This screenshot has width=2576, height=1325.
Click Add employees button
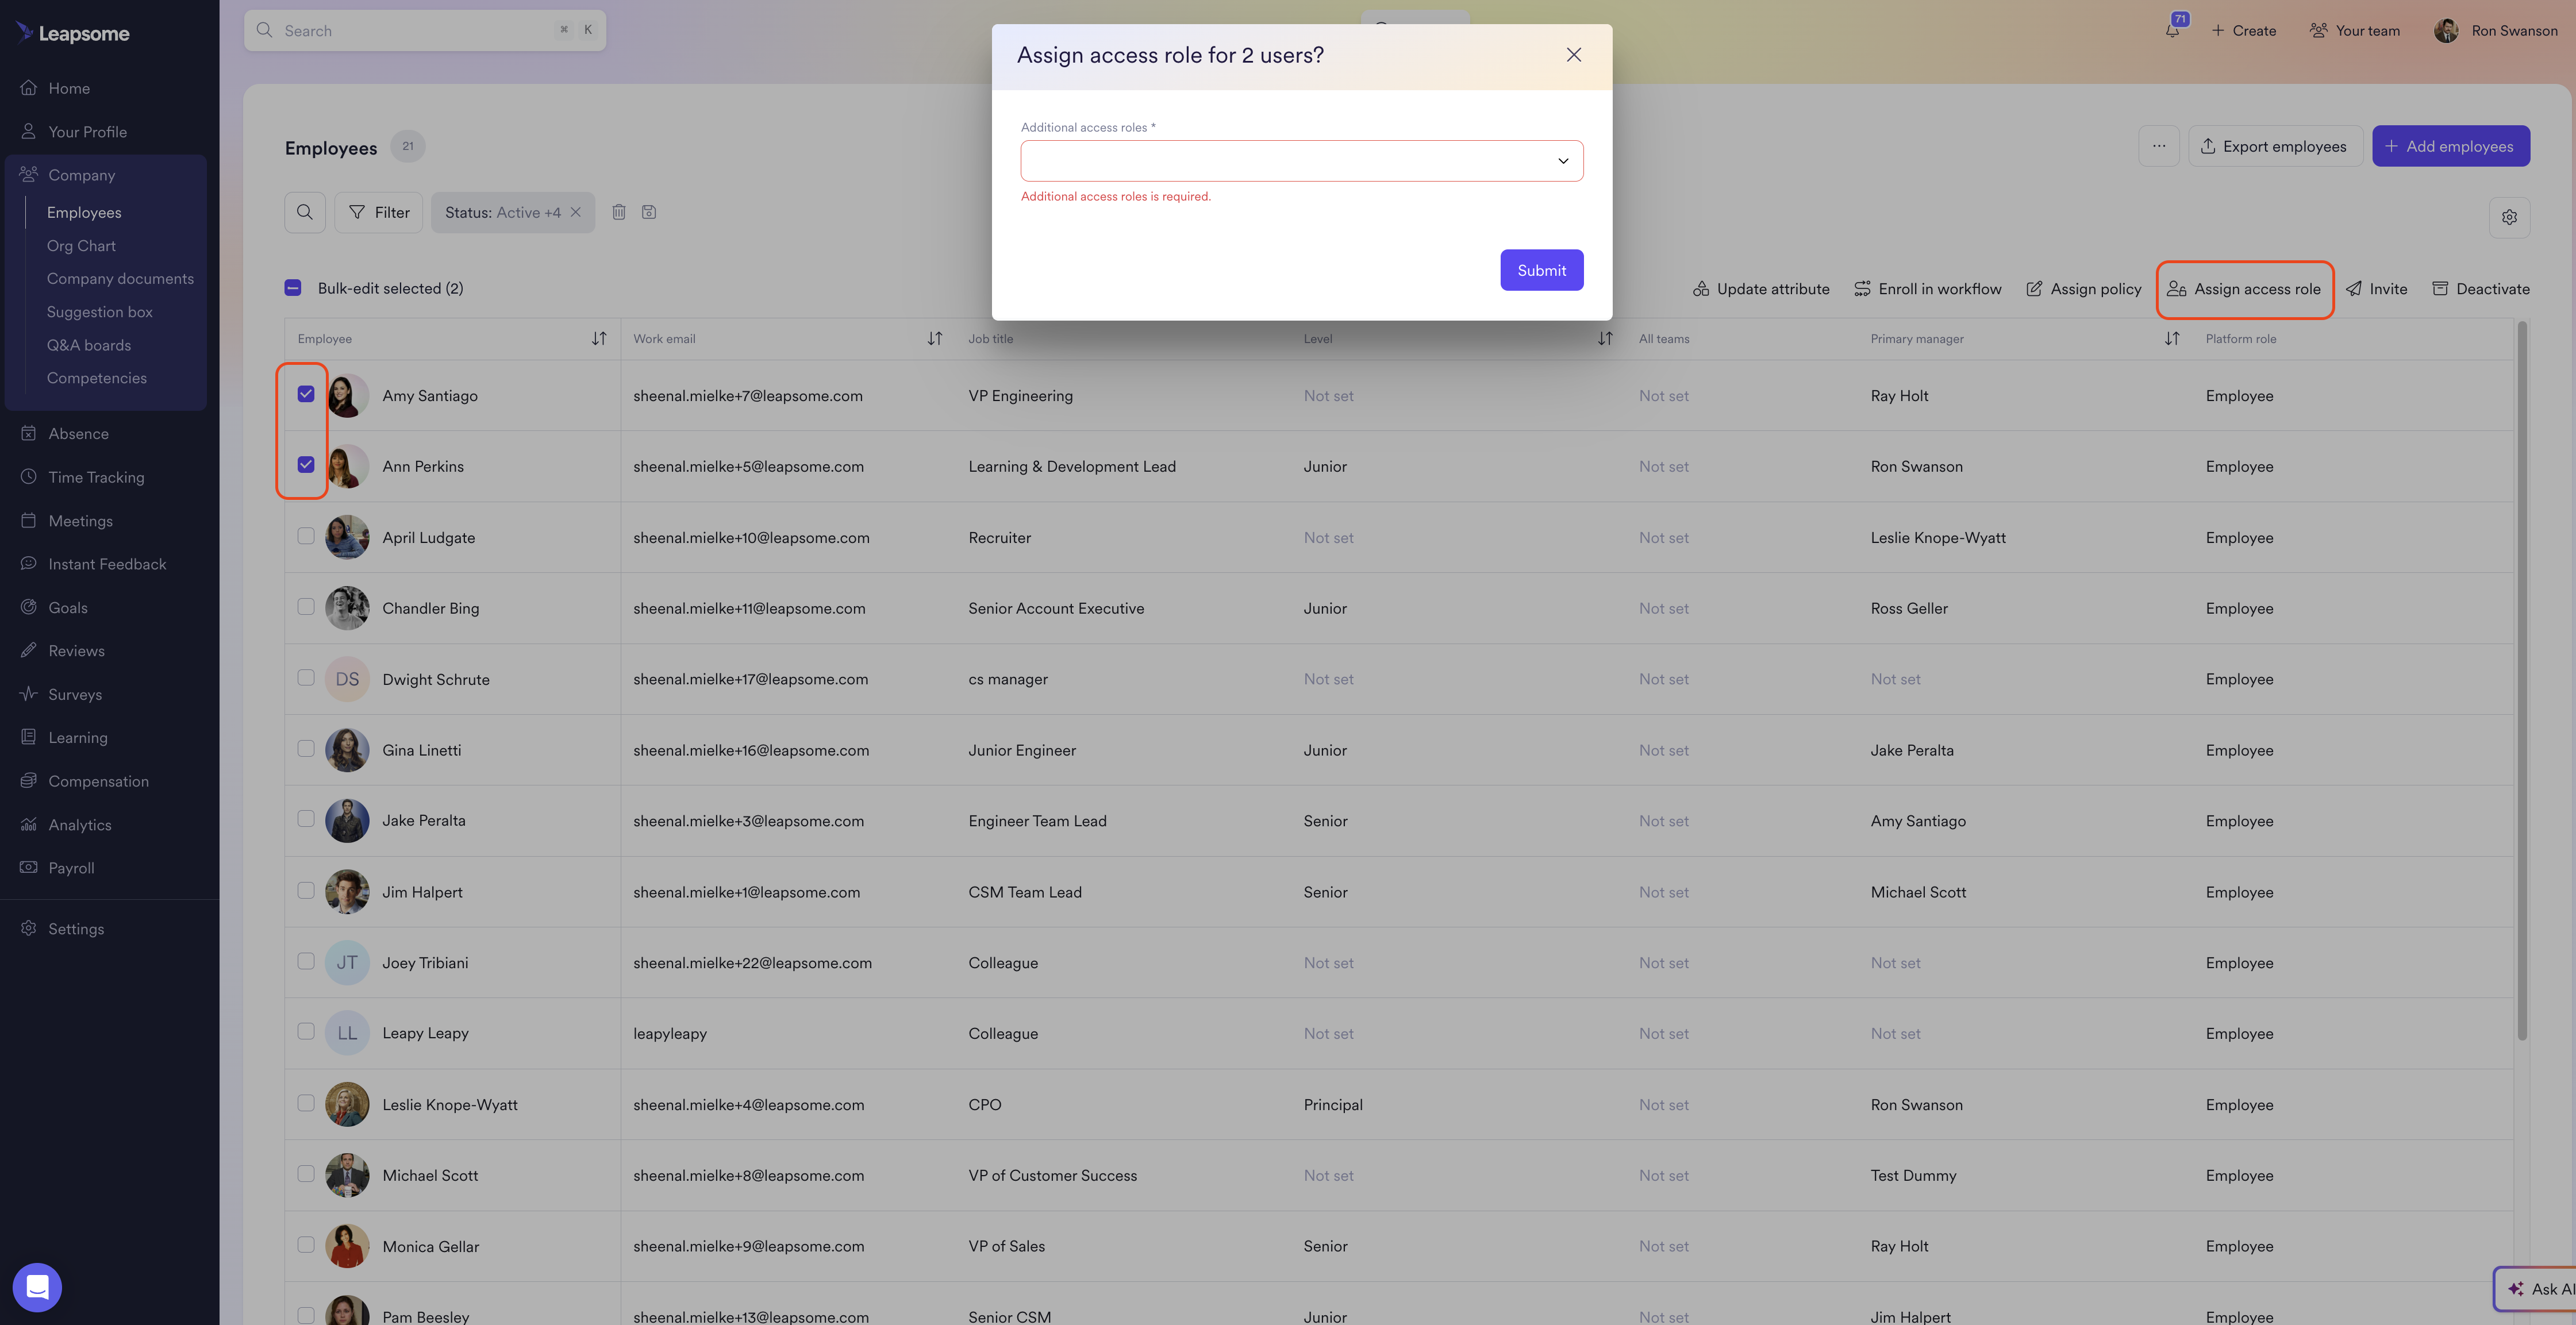click(2450, 146)
